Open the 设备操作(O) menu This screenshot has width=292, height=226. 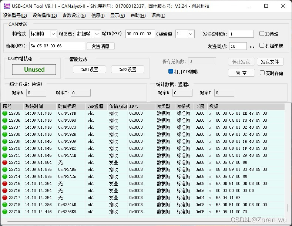[45, 16]
